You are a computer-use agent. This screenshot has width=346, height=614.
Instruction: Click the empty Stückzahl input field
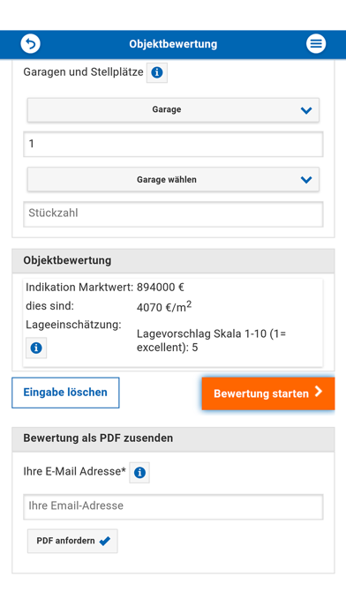click(173, 213)
